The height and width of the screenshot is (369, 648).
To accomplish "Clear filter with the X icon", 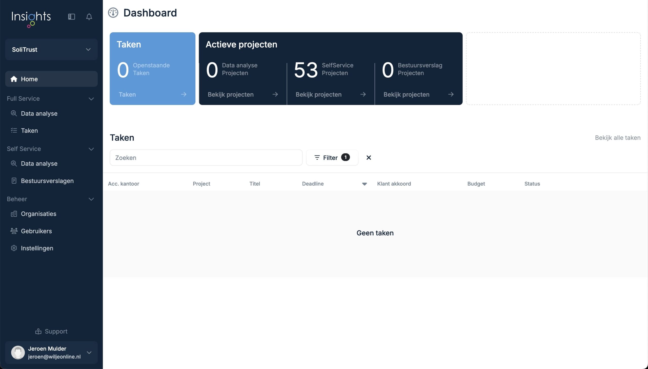I will click(x=369, y=158).
